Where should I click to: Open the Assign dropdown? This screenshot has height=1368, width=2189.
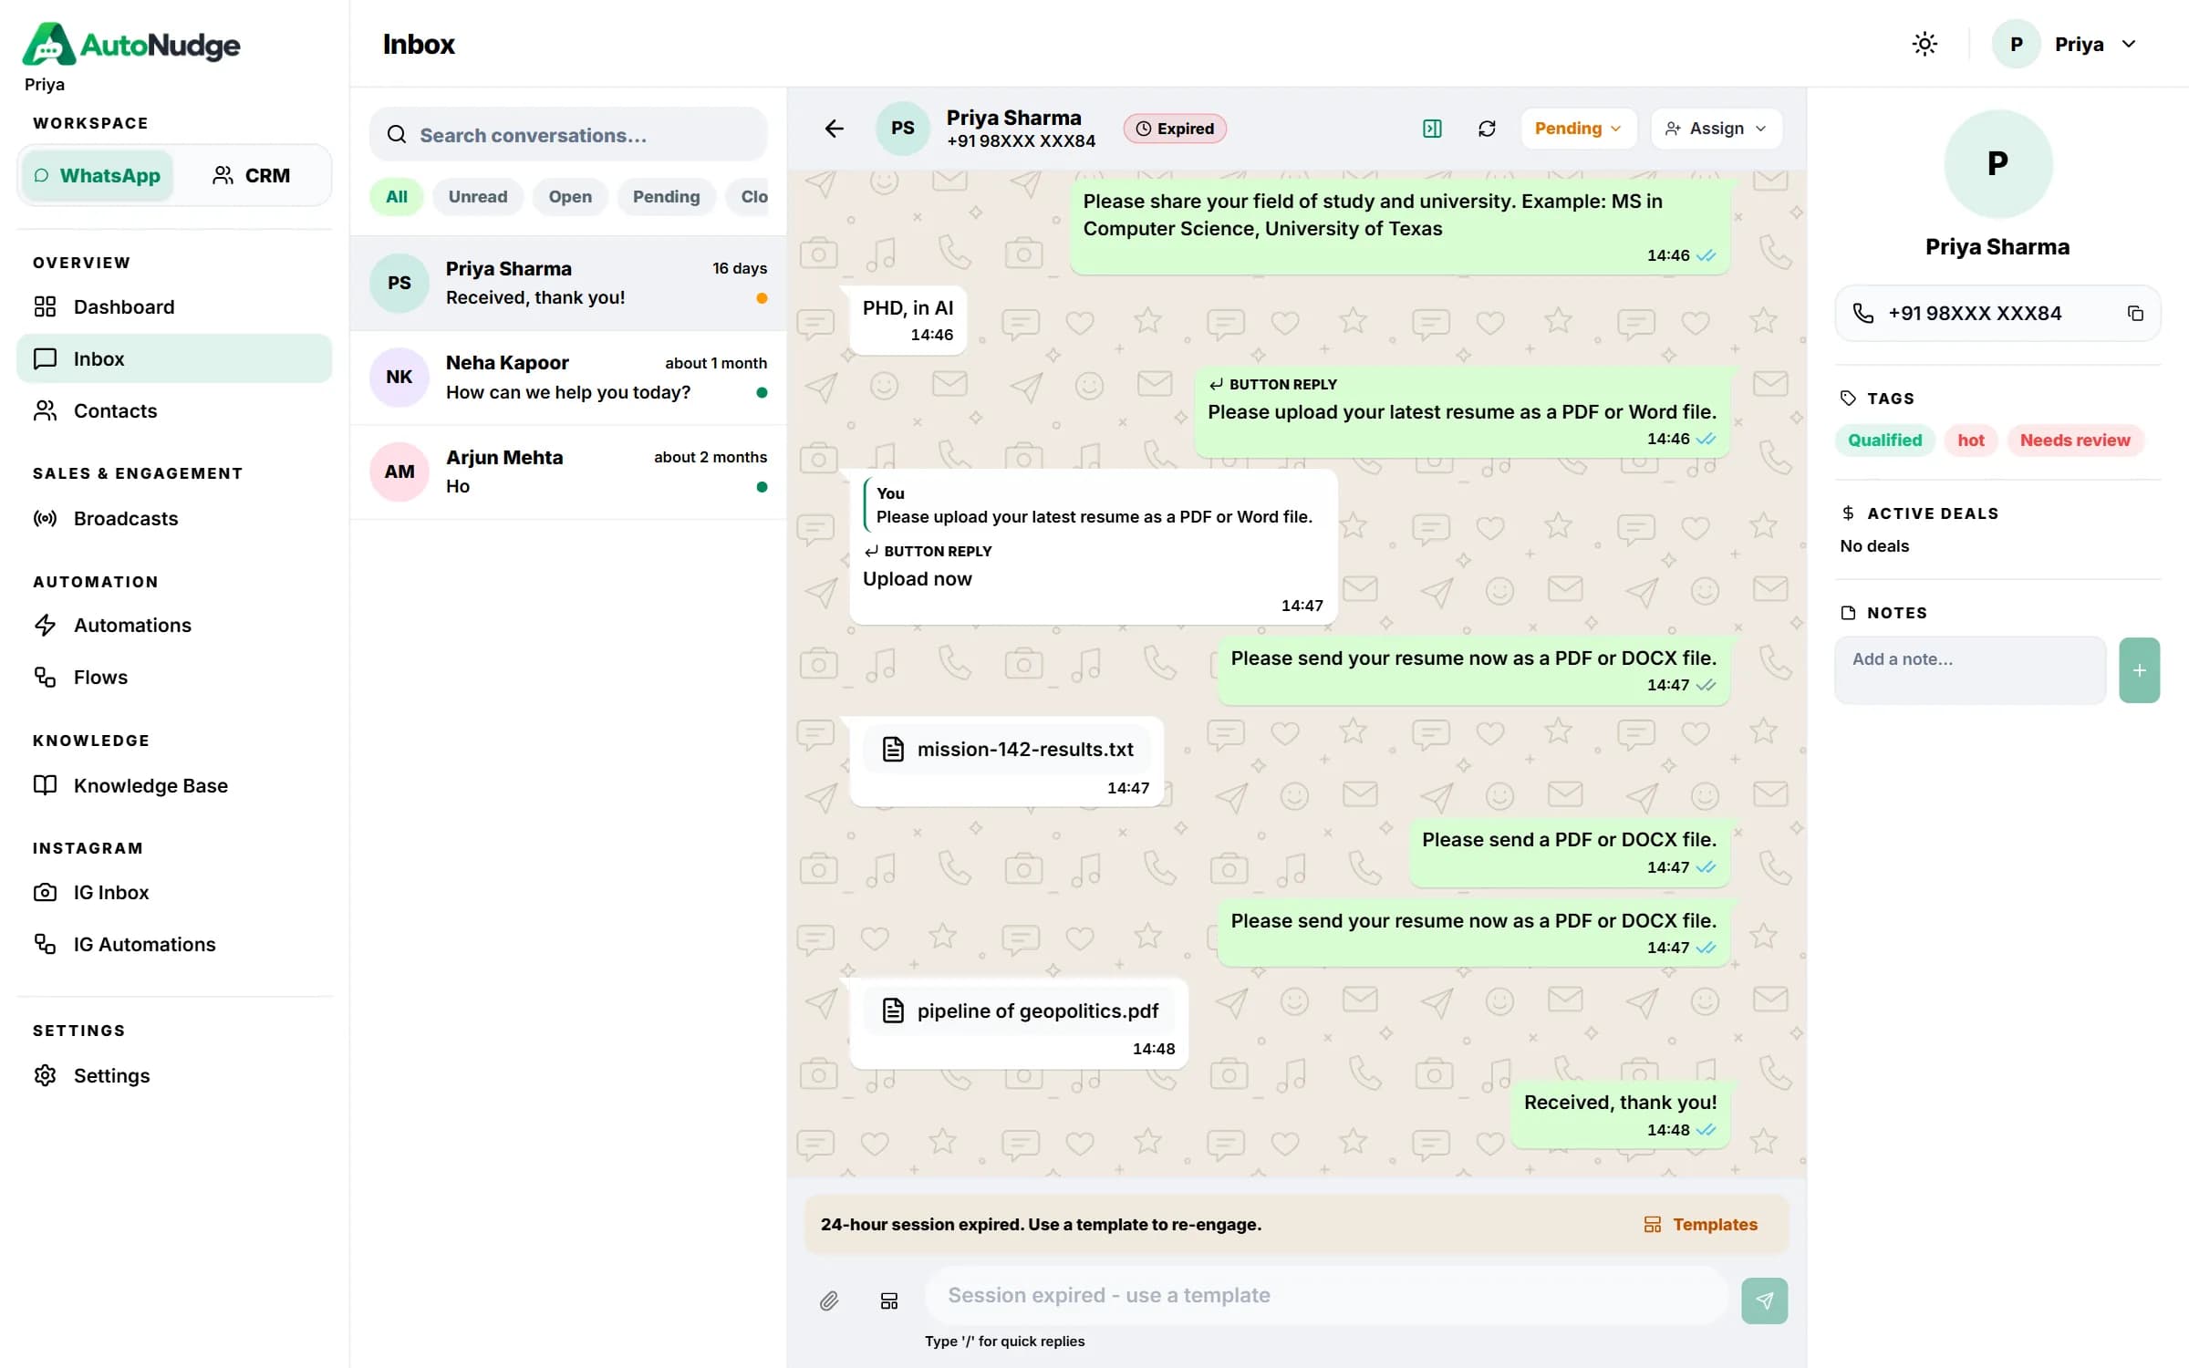1716,129
